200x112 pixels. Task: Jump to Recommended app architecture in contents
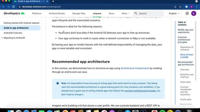click(186, 63)
